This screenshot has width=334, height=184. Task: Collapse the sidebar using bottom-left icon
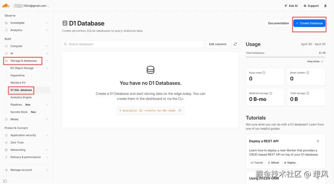coord(5,181)
